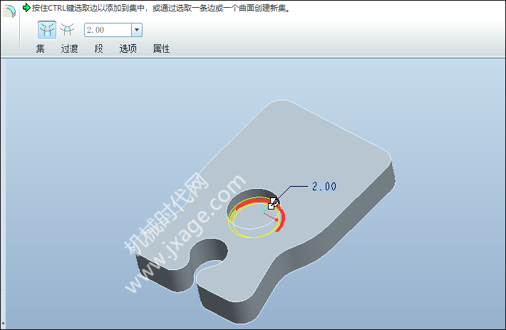The width and height of the screenshot is (506, 330).
Task: Open the 选项 tab
Action: pyautogui.click(x=128, y=48)
